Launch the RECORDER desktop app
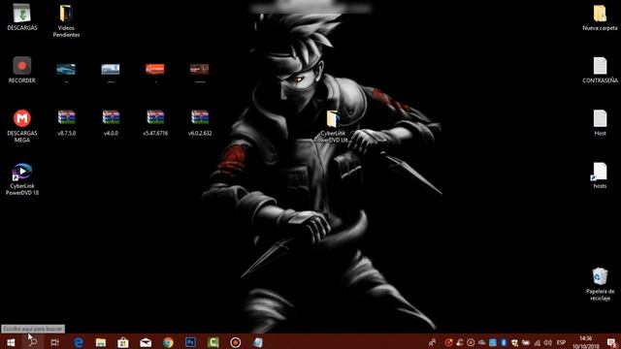 (21, 70)
